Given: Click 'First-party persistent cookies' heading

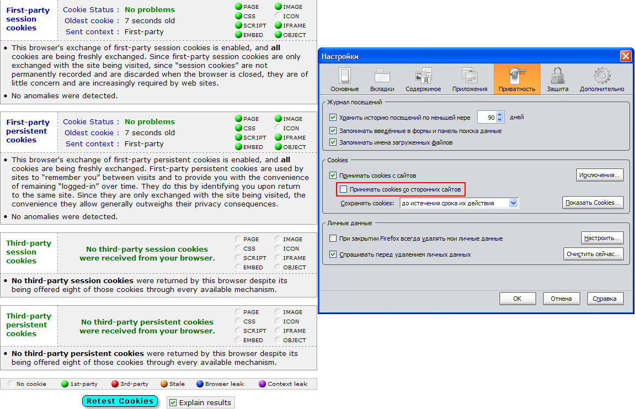Looking at the screenshot, I should [28, 131].
